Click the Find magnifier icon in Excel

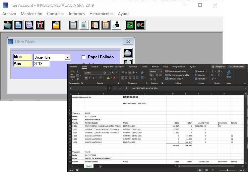(219, 75)
